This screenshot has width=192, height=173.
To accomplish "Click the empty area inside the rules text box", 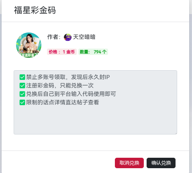I will pos(95,120).
